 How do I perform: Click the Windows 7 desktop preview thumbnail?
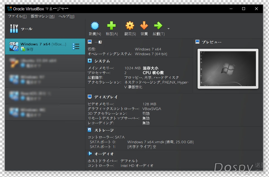coord(228,69)
